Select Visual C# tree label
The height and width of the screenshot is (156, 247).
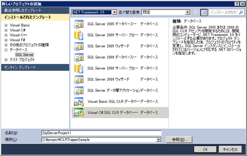click(17, 30)
